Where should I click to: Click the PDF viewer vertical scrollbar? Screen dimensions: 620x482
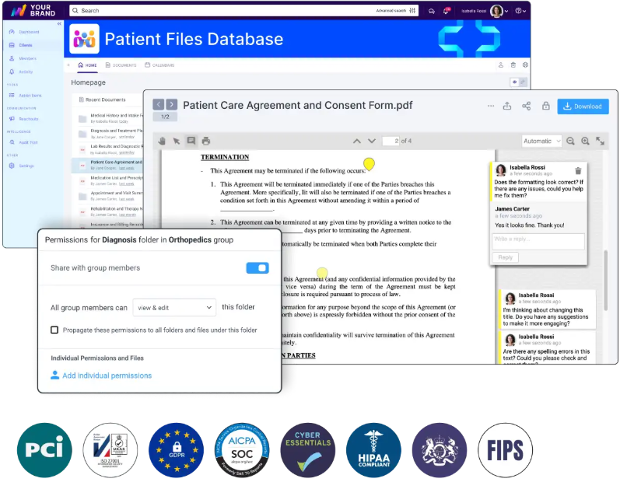coord(605,281)
